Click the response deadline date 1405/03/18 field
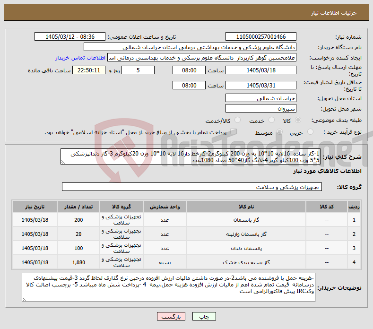Image resolution: width=373 pixels, height=329 pixels. point(260,70)
